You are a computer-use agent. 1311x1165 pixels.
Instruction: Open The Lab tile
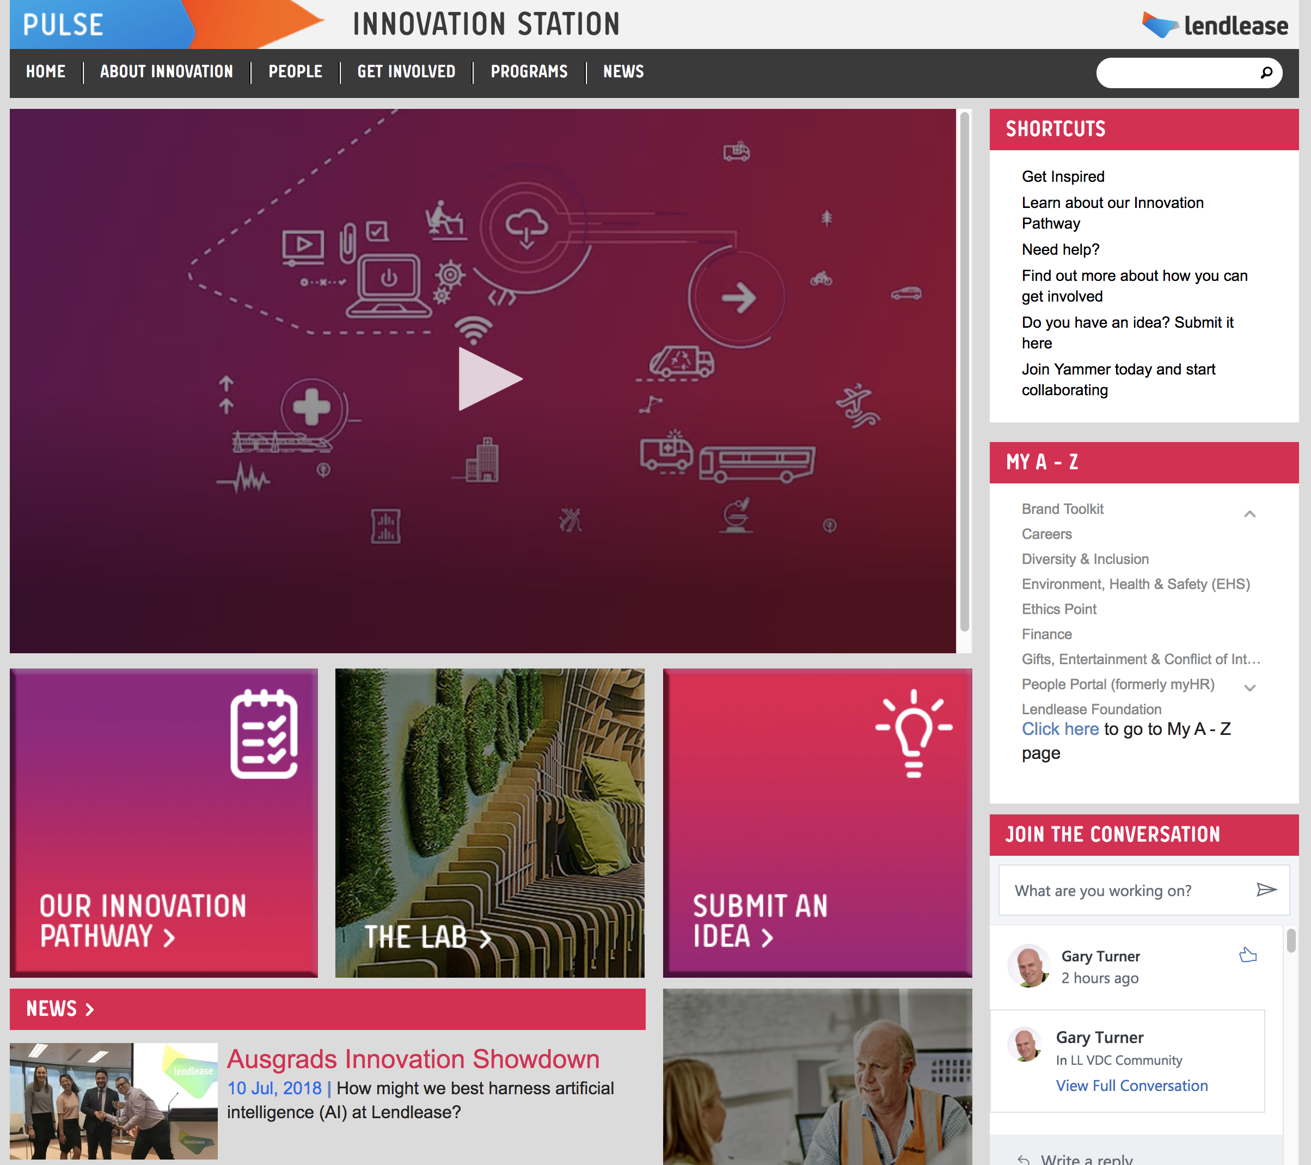pos(489,823)
